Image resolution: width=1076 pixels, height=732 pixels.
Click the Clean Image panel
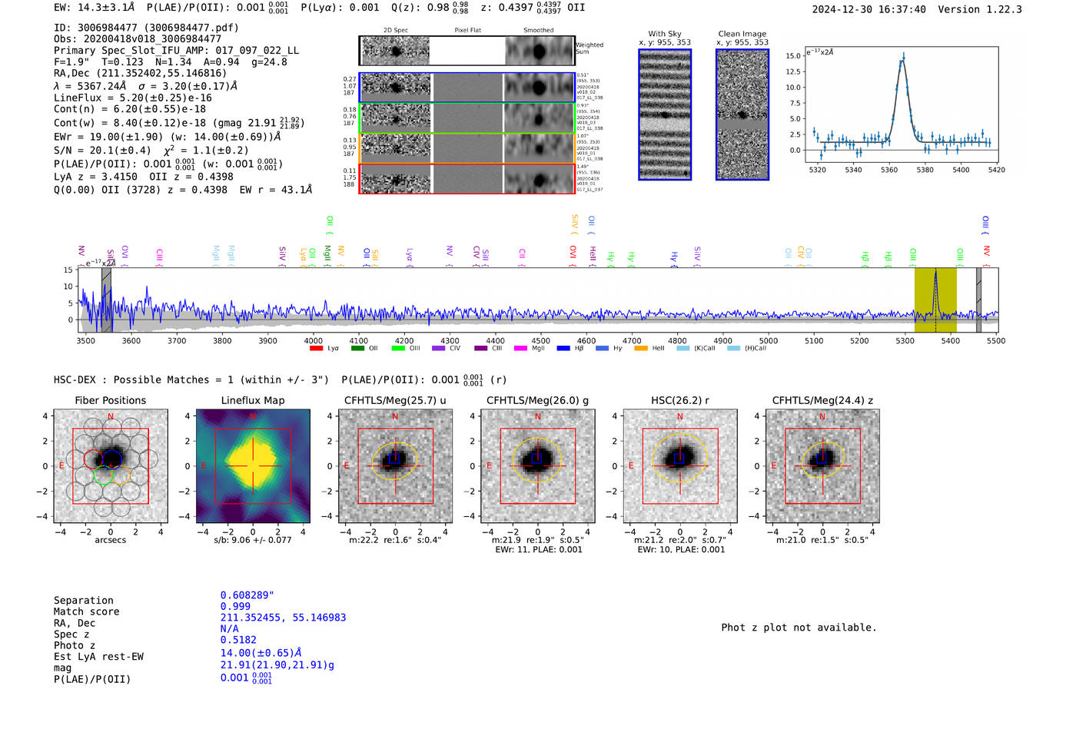click(742, 114)
